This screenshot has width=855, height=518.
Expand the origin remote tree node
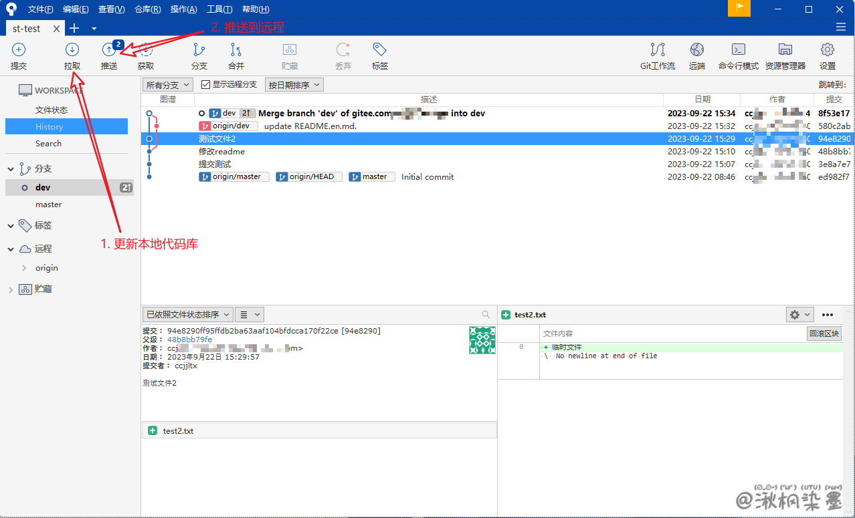(25, 268)
